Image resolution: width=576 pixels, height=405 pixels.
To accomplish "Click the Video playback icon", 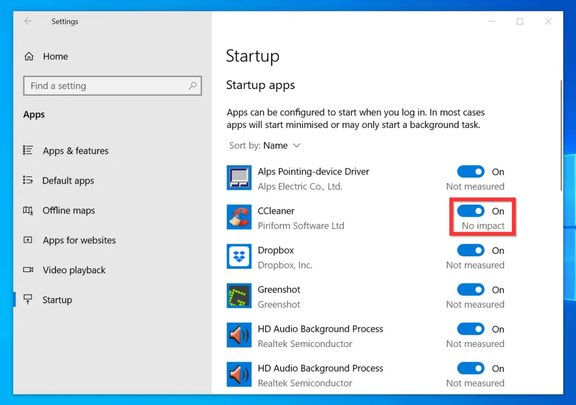I will click(28, 270).
